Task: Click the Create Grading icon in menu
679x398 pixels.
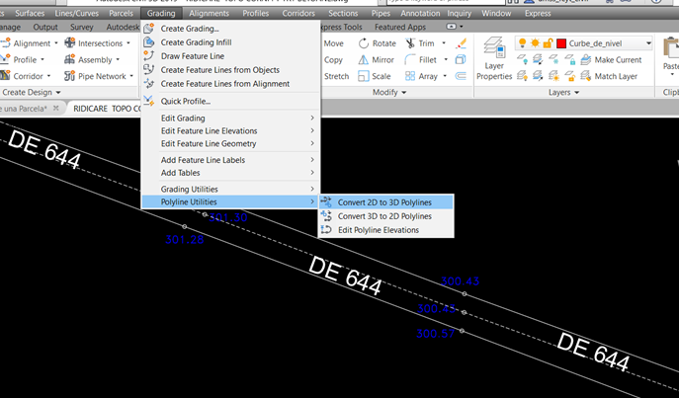Action: 149,29
